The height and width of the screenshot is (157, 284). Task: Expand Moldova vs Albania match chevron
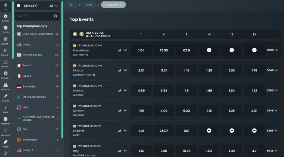[125, 90]
